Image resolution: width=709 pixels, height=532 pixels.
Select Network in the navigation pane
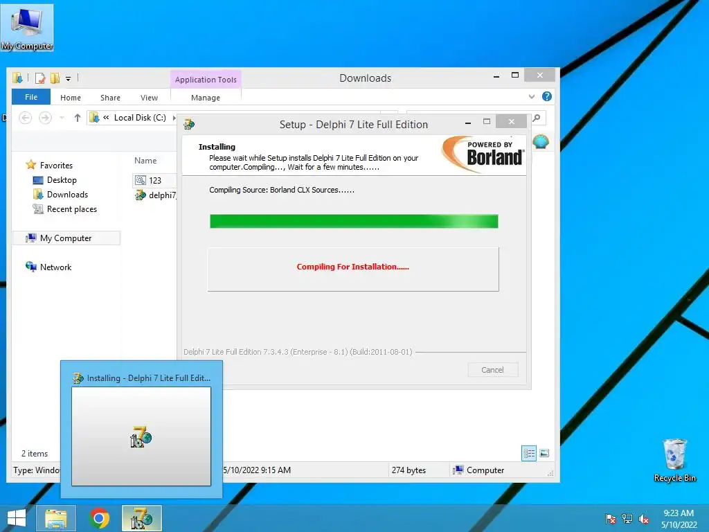coord(55,267)
